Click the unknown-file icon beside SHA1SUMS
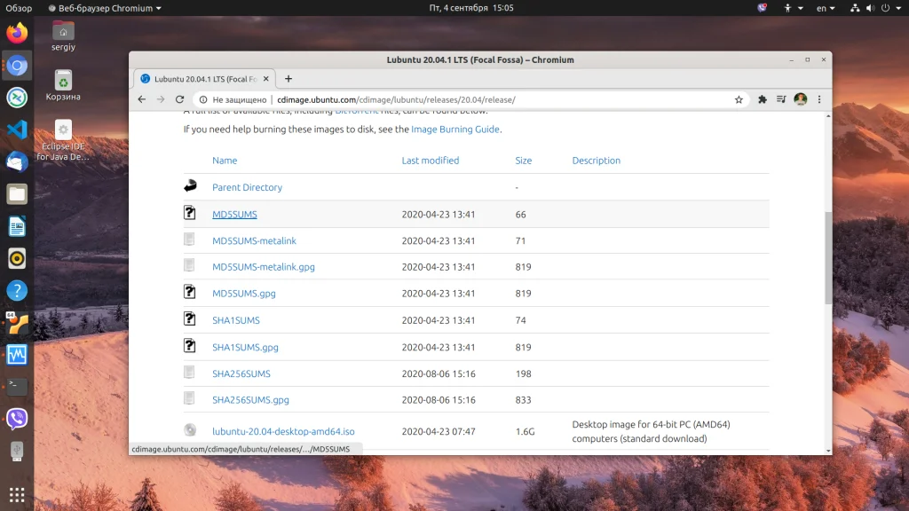Viewport: 909px width, 511px height. pyautogui.click(x=190, y=319)
